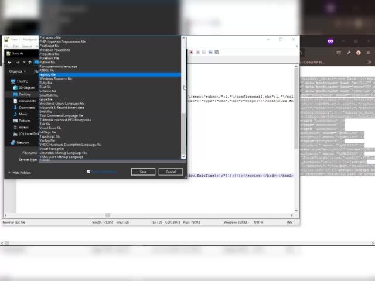Choose Perl source file type
Viewport: 375px width, 281px height.
click(110, 37)
